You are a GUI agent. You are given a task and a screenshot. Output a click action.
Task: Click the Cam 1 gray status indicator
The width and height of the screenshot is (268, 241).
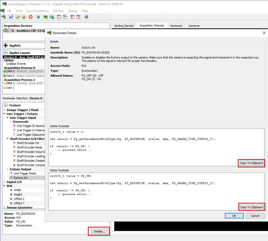pyautogui.click(x=5, y=88)
